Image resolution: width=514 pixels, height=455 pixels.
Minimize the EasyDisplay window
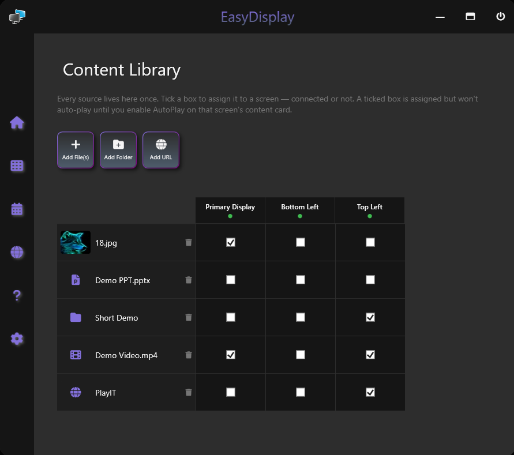point(440,17)
